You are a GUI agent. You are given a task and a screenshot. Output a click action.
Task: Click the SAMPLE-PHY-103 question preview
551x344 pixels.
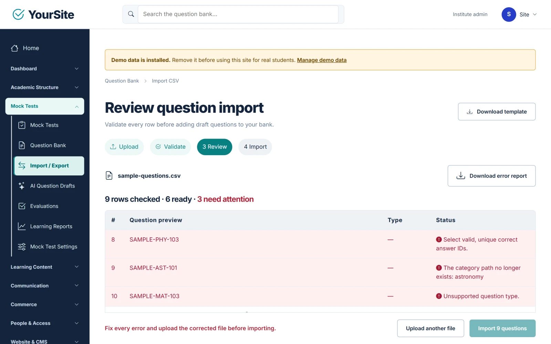(x=154, y=239)
